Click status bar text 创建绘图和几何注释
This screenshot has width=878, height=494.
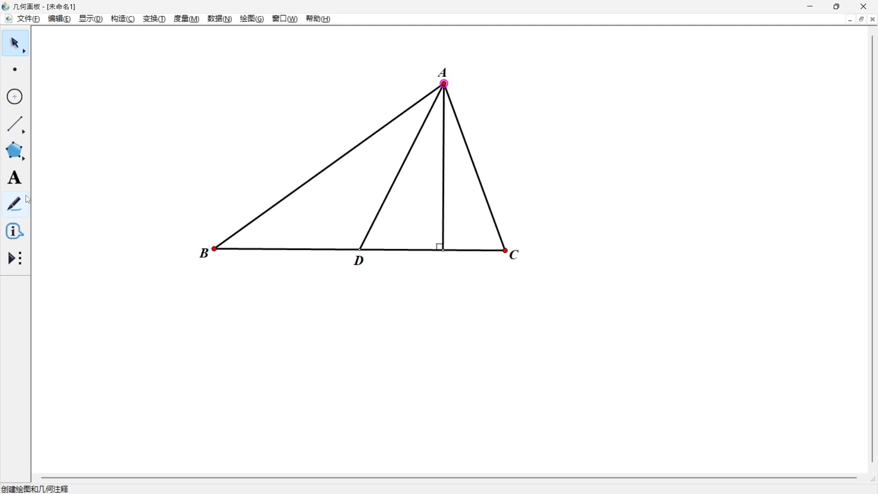point(35,489)
